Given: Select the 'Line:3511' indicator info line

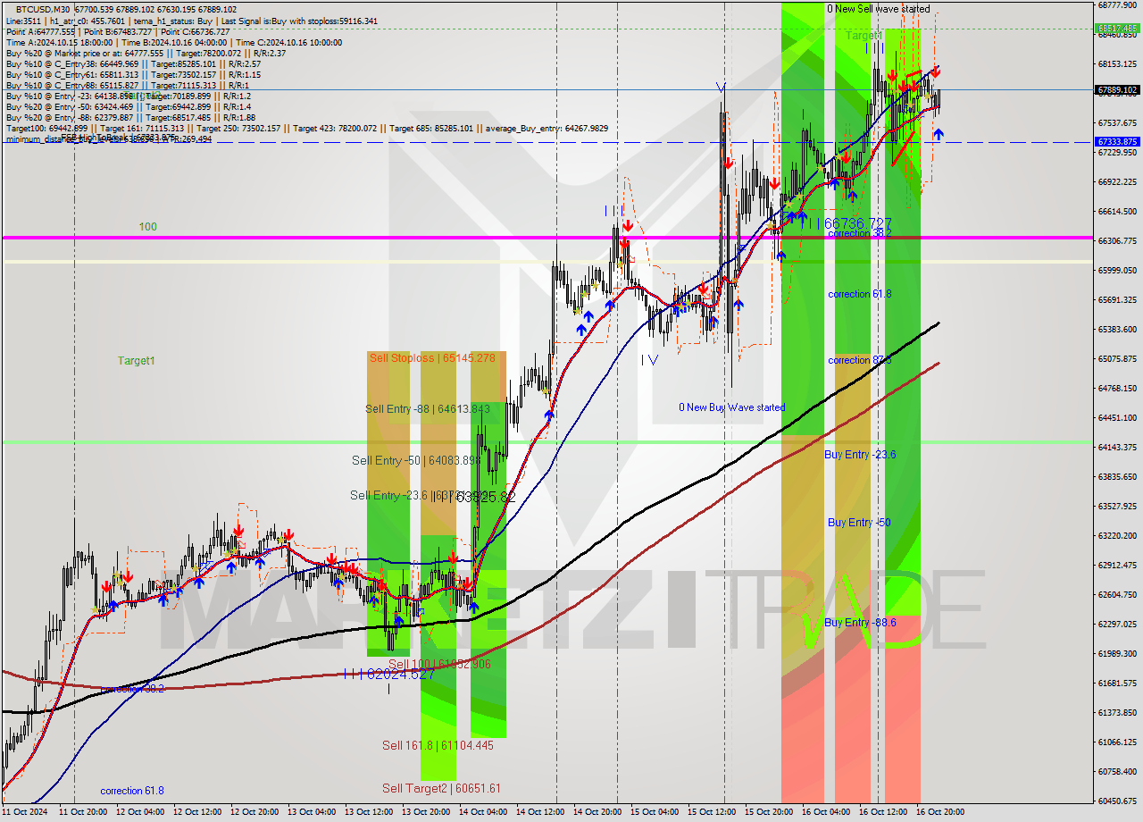Looking at the screenshot, I should click(x=191, y=21).
